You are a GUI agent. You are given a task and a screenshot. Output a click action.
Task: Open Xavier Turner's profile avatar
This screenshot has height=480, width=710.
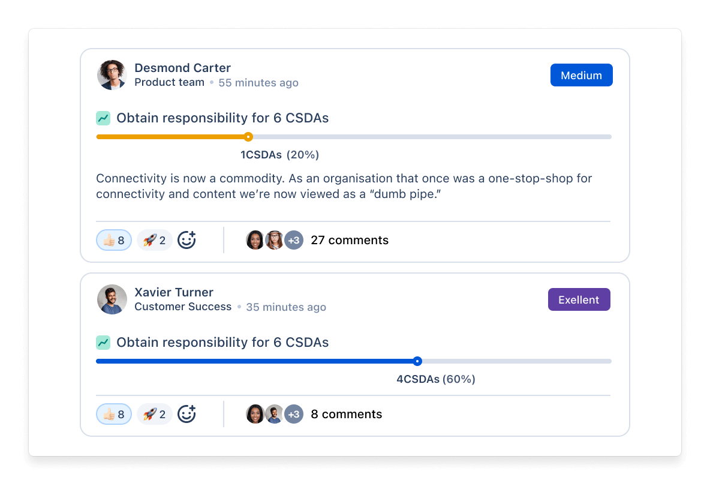[x=112, y=299]
